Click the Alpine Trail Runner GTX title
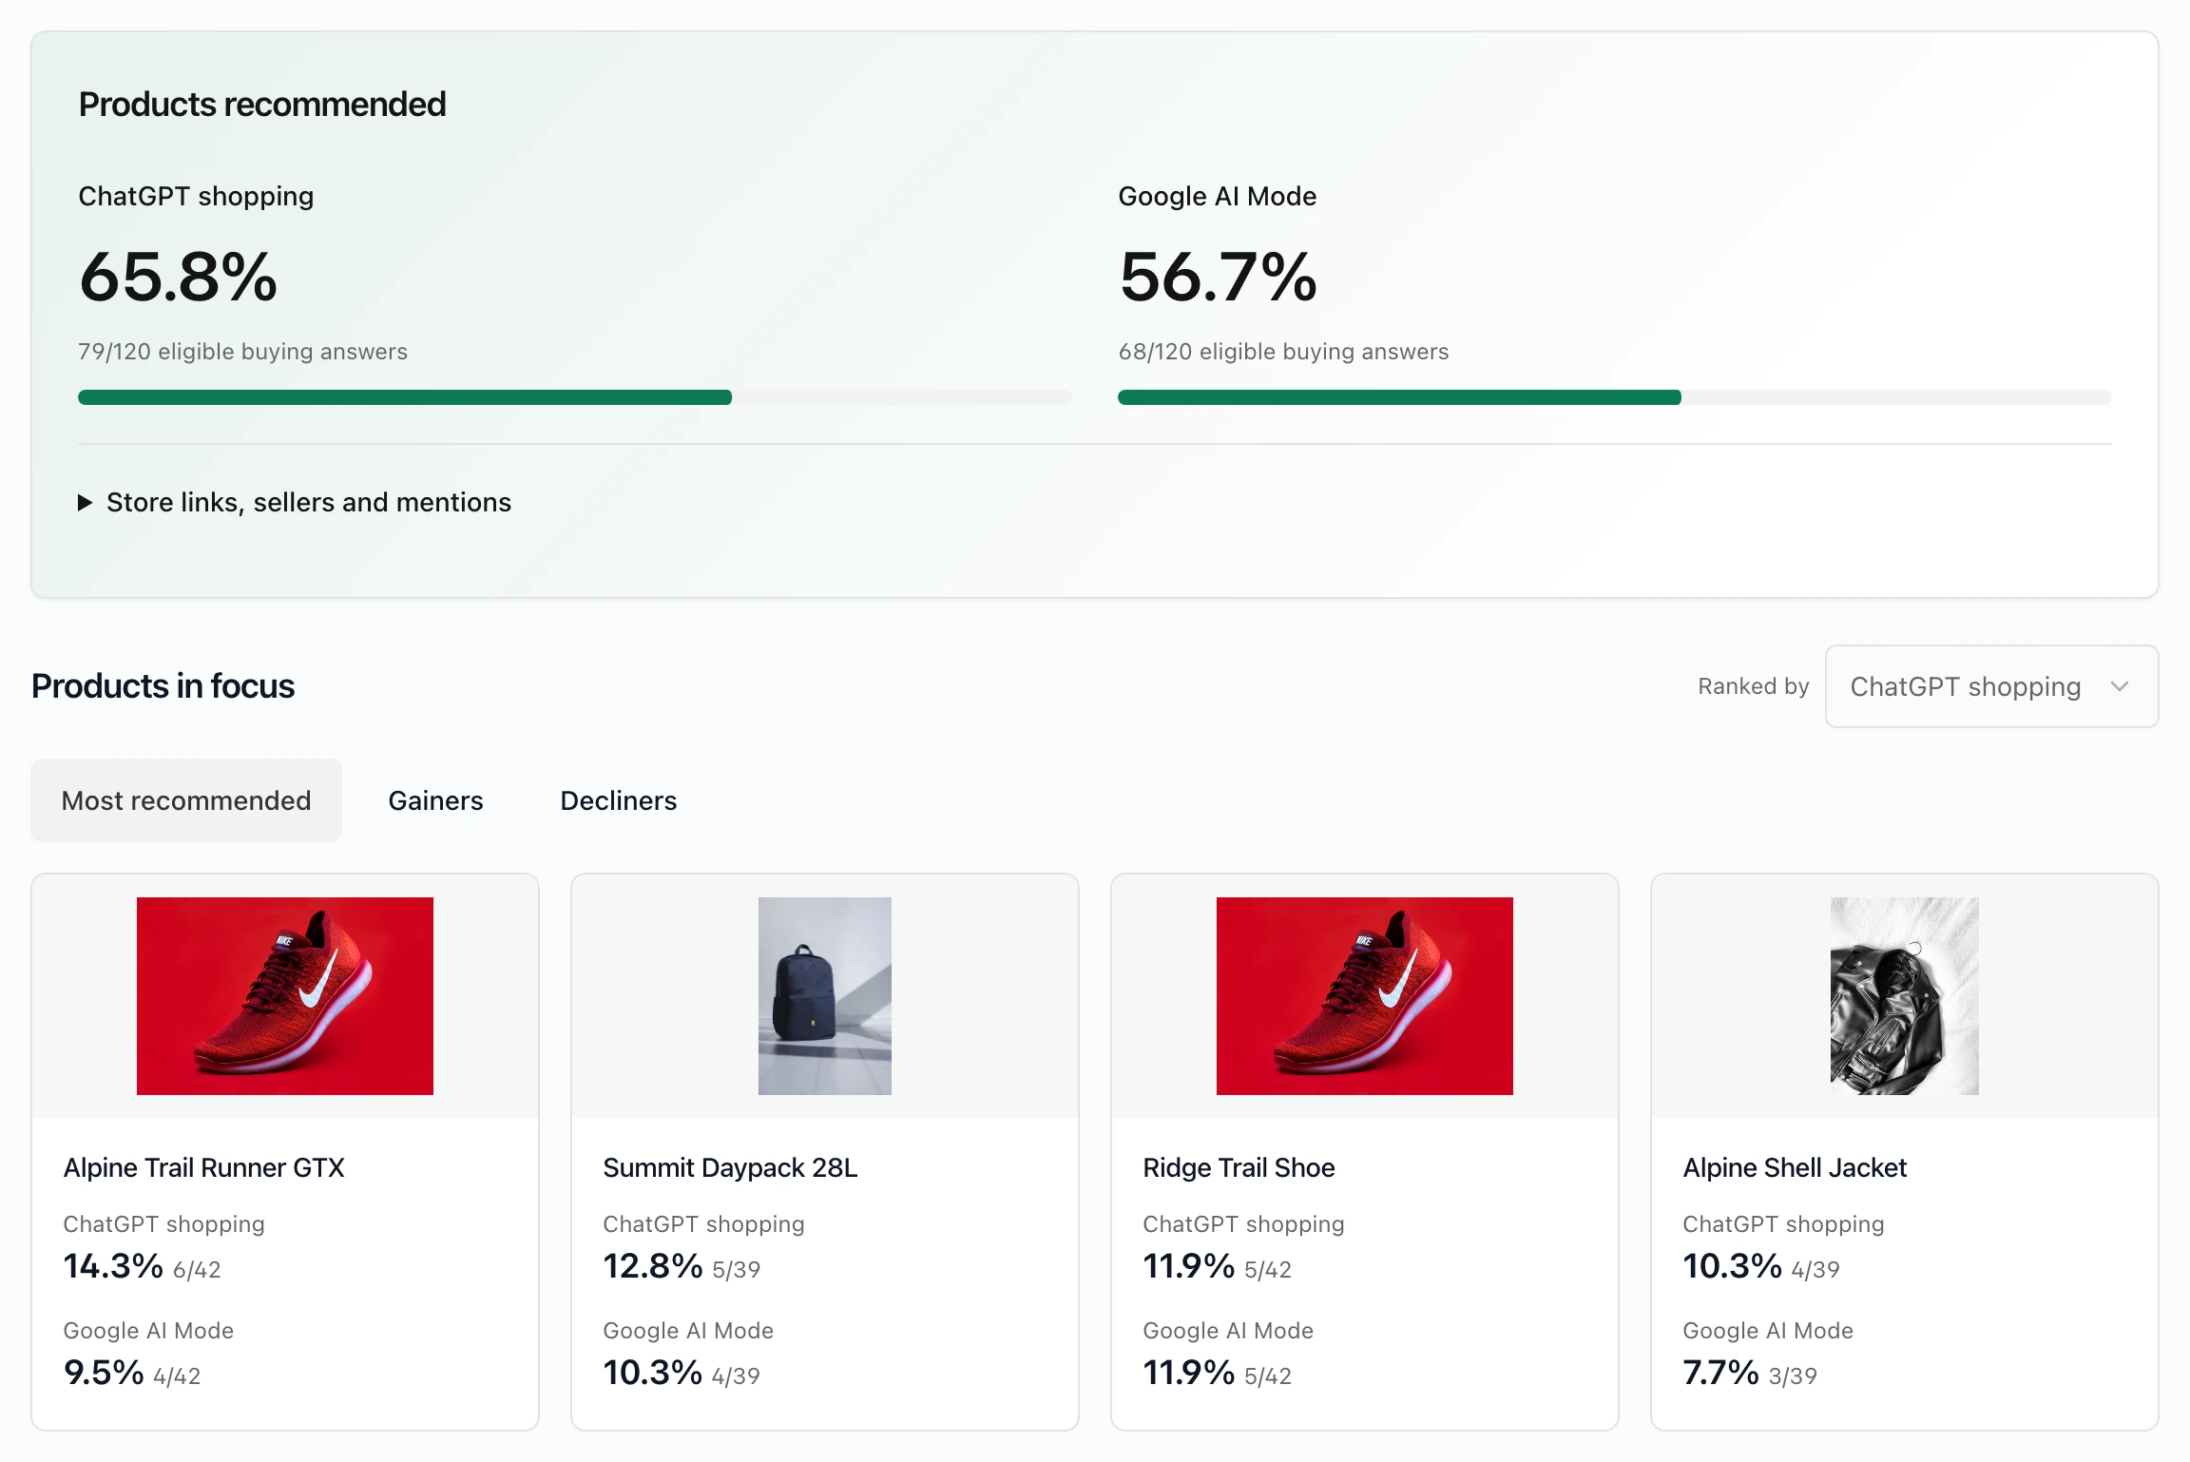2190x1462 pixels. (x=203, y=1167)
